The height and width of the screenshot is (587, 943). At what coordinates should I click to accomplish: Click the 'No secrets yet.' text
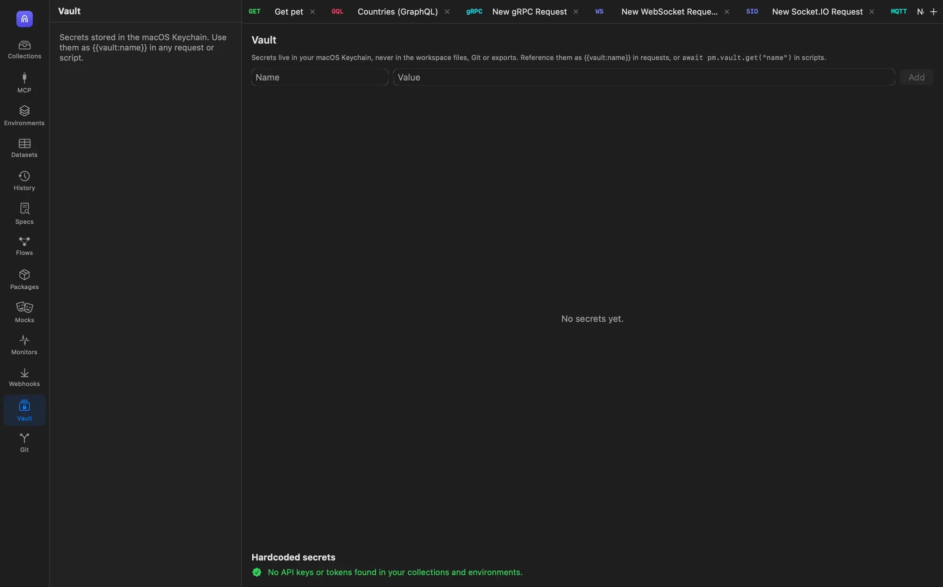click(x=592, y=319)
